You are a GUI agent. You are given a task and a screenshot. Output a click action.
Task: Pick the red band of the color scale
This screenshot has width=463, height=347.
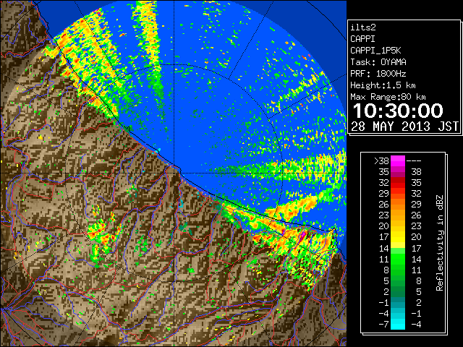[x=398, y=183]
